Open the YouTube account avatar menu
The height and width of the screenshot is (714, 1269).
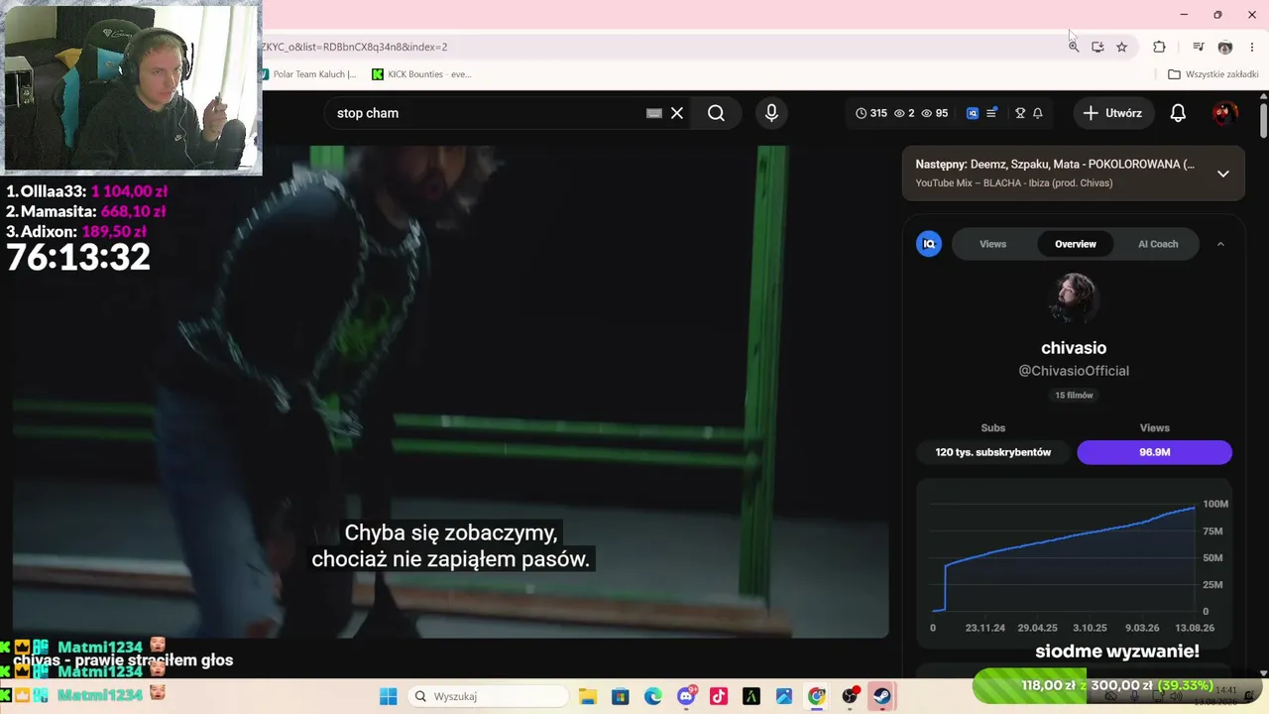[1224, 113]
